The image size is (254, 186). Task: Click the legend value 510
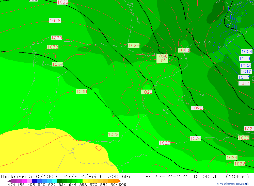point(42,184)
